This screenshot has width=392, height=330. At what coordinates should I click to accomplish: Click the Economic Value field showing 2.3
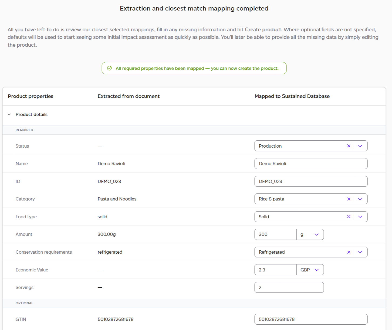[x=275, y=270]
